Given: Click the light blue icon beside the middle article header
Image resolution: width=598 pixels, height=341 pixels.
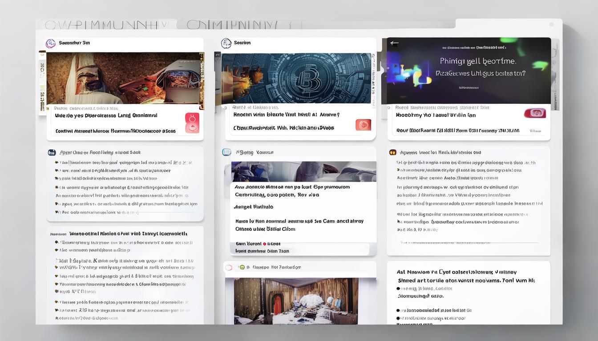Looking at the screenshot, I should (x=227, y=152).
